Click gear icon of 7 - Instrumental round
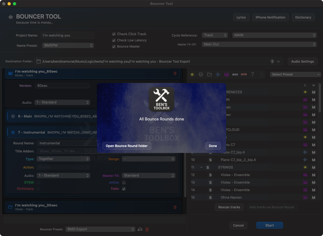This screenshot has width=323, height=236. coord(13,133)
